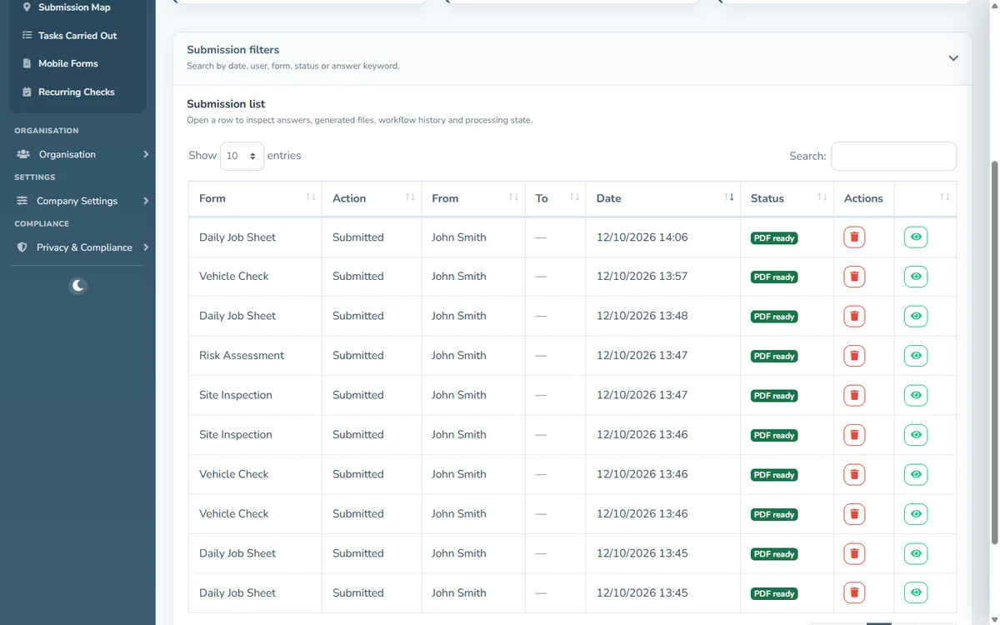Viewport: 1000px width, 625px height.
Task: Sort table by Action column
Action: point(372,198)
